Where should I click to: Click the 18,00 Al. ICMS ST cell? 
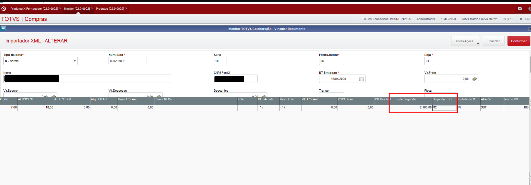point(36,107)
